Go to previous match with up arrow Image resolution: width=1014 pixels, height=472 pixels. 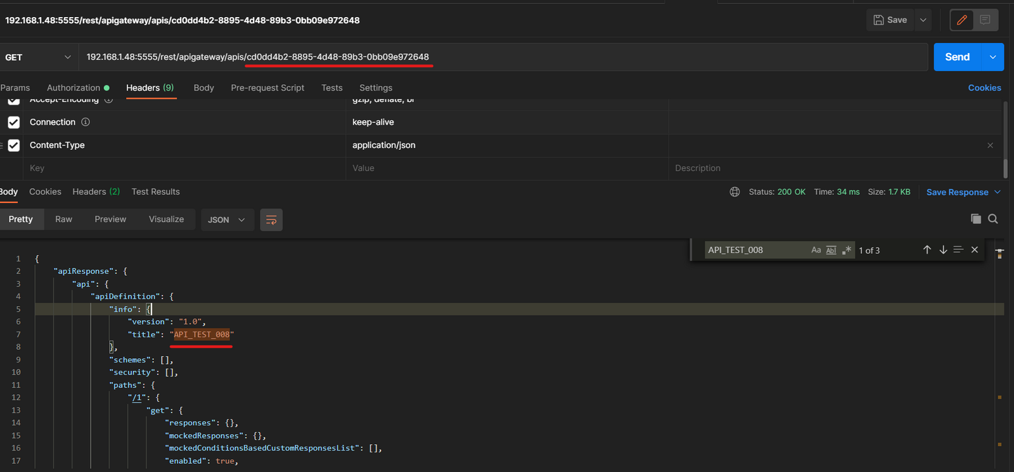(927, 250)
